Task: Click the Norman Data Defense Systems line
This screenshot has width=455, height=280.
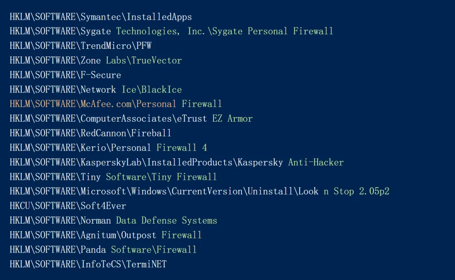Action: (x=113, y=221)
